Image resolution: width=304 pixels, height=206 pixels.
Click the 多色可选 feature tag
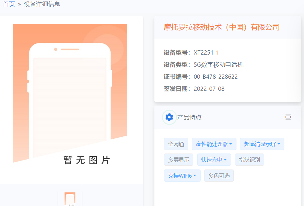coord(219,176)
